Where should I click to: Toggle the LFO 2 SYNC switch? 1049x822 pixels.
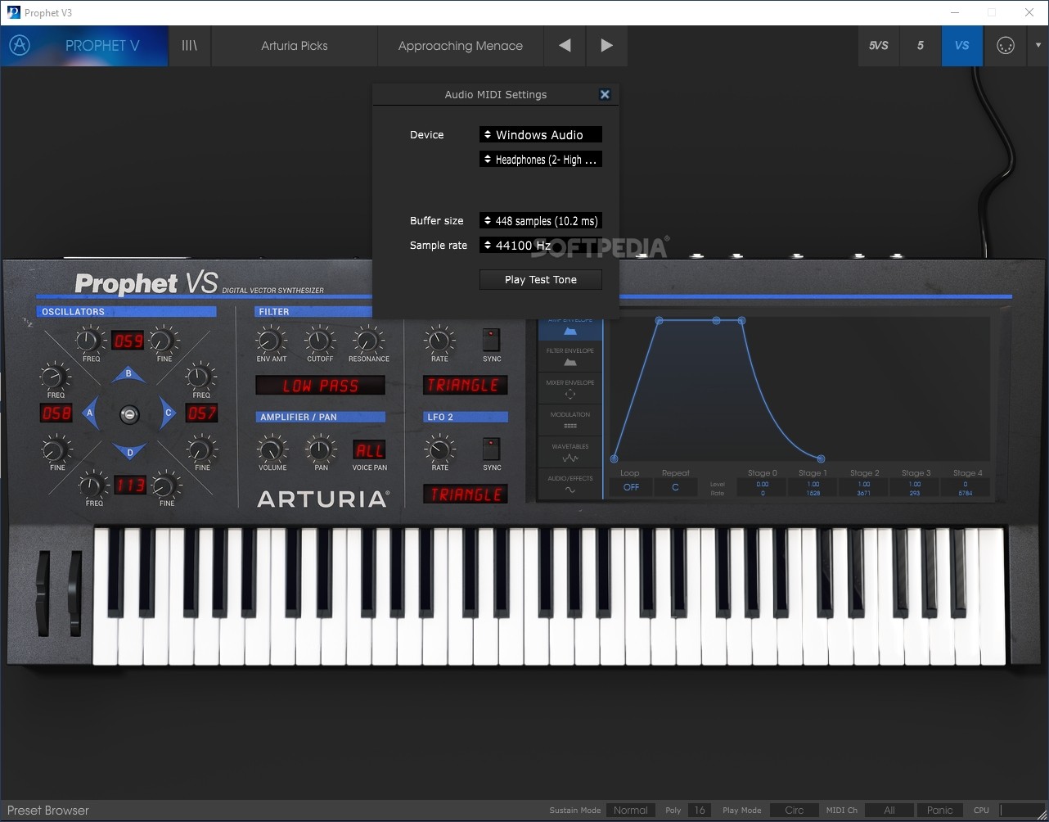pyautogui.click(x=491, y=449)
